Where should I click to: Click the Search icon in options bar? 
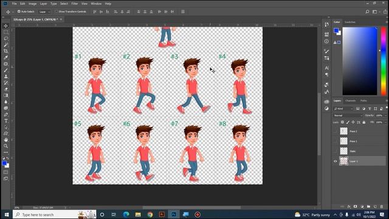(x=367, y=12)
